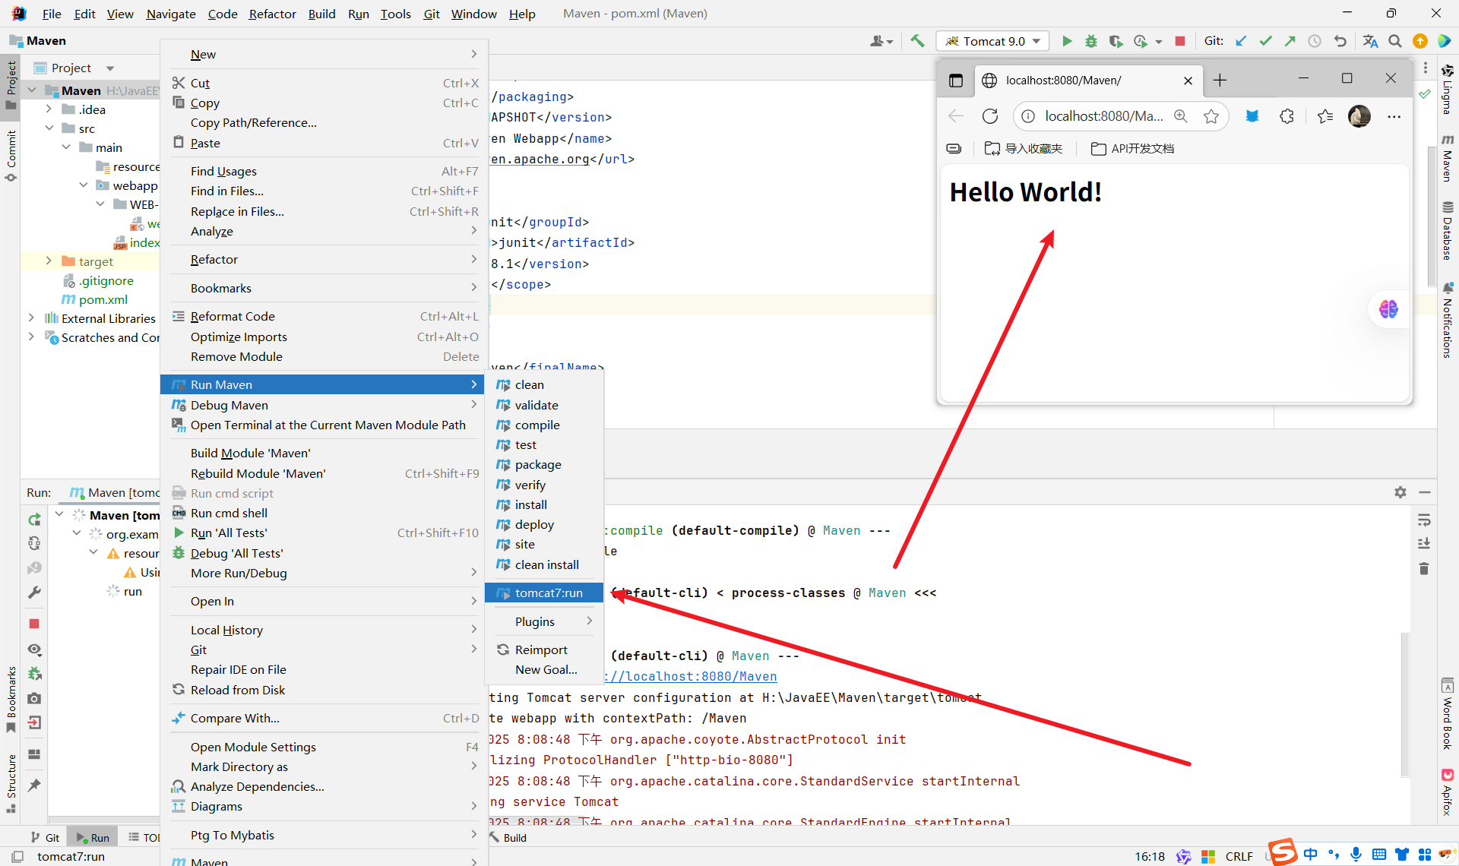Select tomcat7:run from Run Maven submenu
The width and height of the screenshot is (1459, 866).
point(548,593)
